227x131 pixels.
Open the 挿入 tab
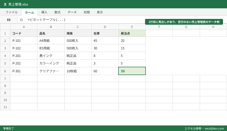click(44, 12)
